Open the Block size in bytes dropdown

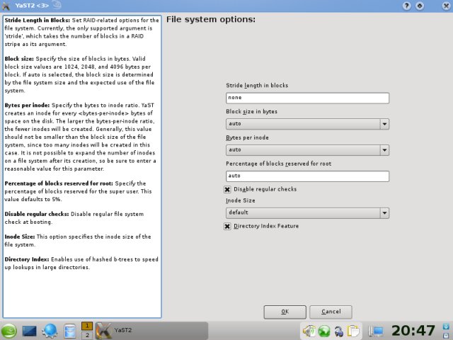(x=307, y=124)
